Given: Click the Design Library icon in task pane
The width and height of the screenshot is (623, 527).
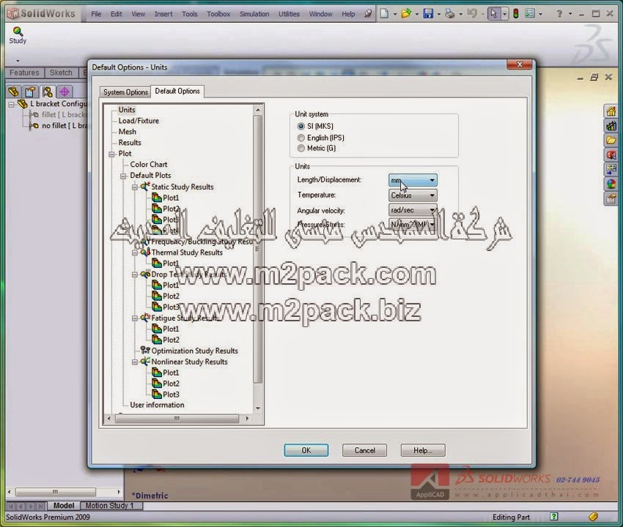Looking at the screenshot, I should (x=611, y=126).
